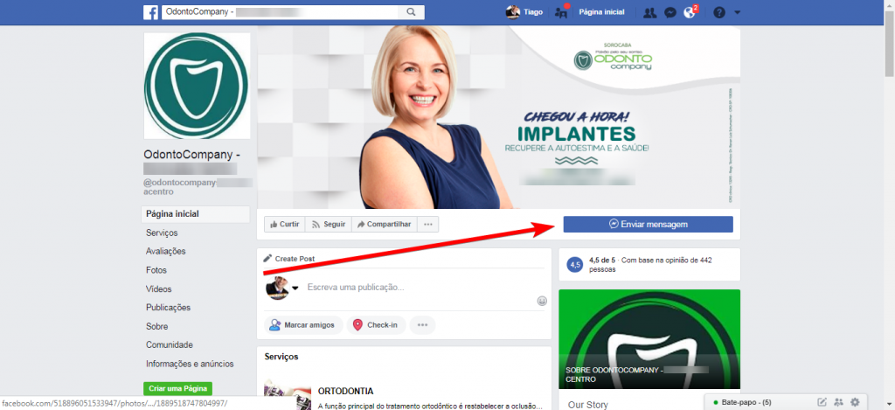Expand the account dropdown arrow in top bar
895x410 pixels.
pyautogui.click(x=737, y=12)
